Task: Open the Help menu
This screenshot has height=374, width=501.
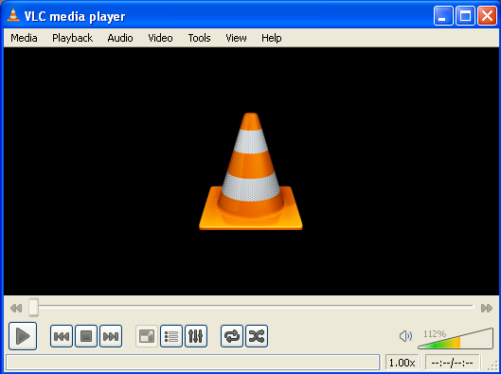Action: 272,38
